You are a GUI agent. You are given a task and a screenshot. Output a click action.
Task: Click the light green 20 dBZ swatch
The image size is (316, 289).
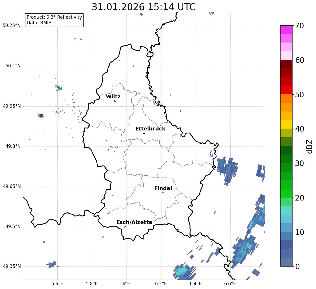pyautogui.click(x=286, y=202)
